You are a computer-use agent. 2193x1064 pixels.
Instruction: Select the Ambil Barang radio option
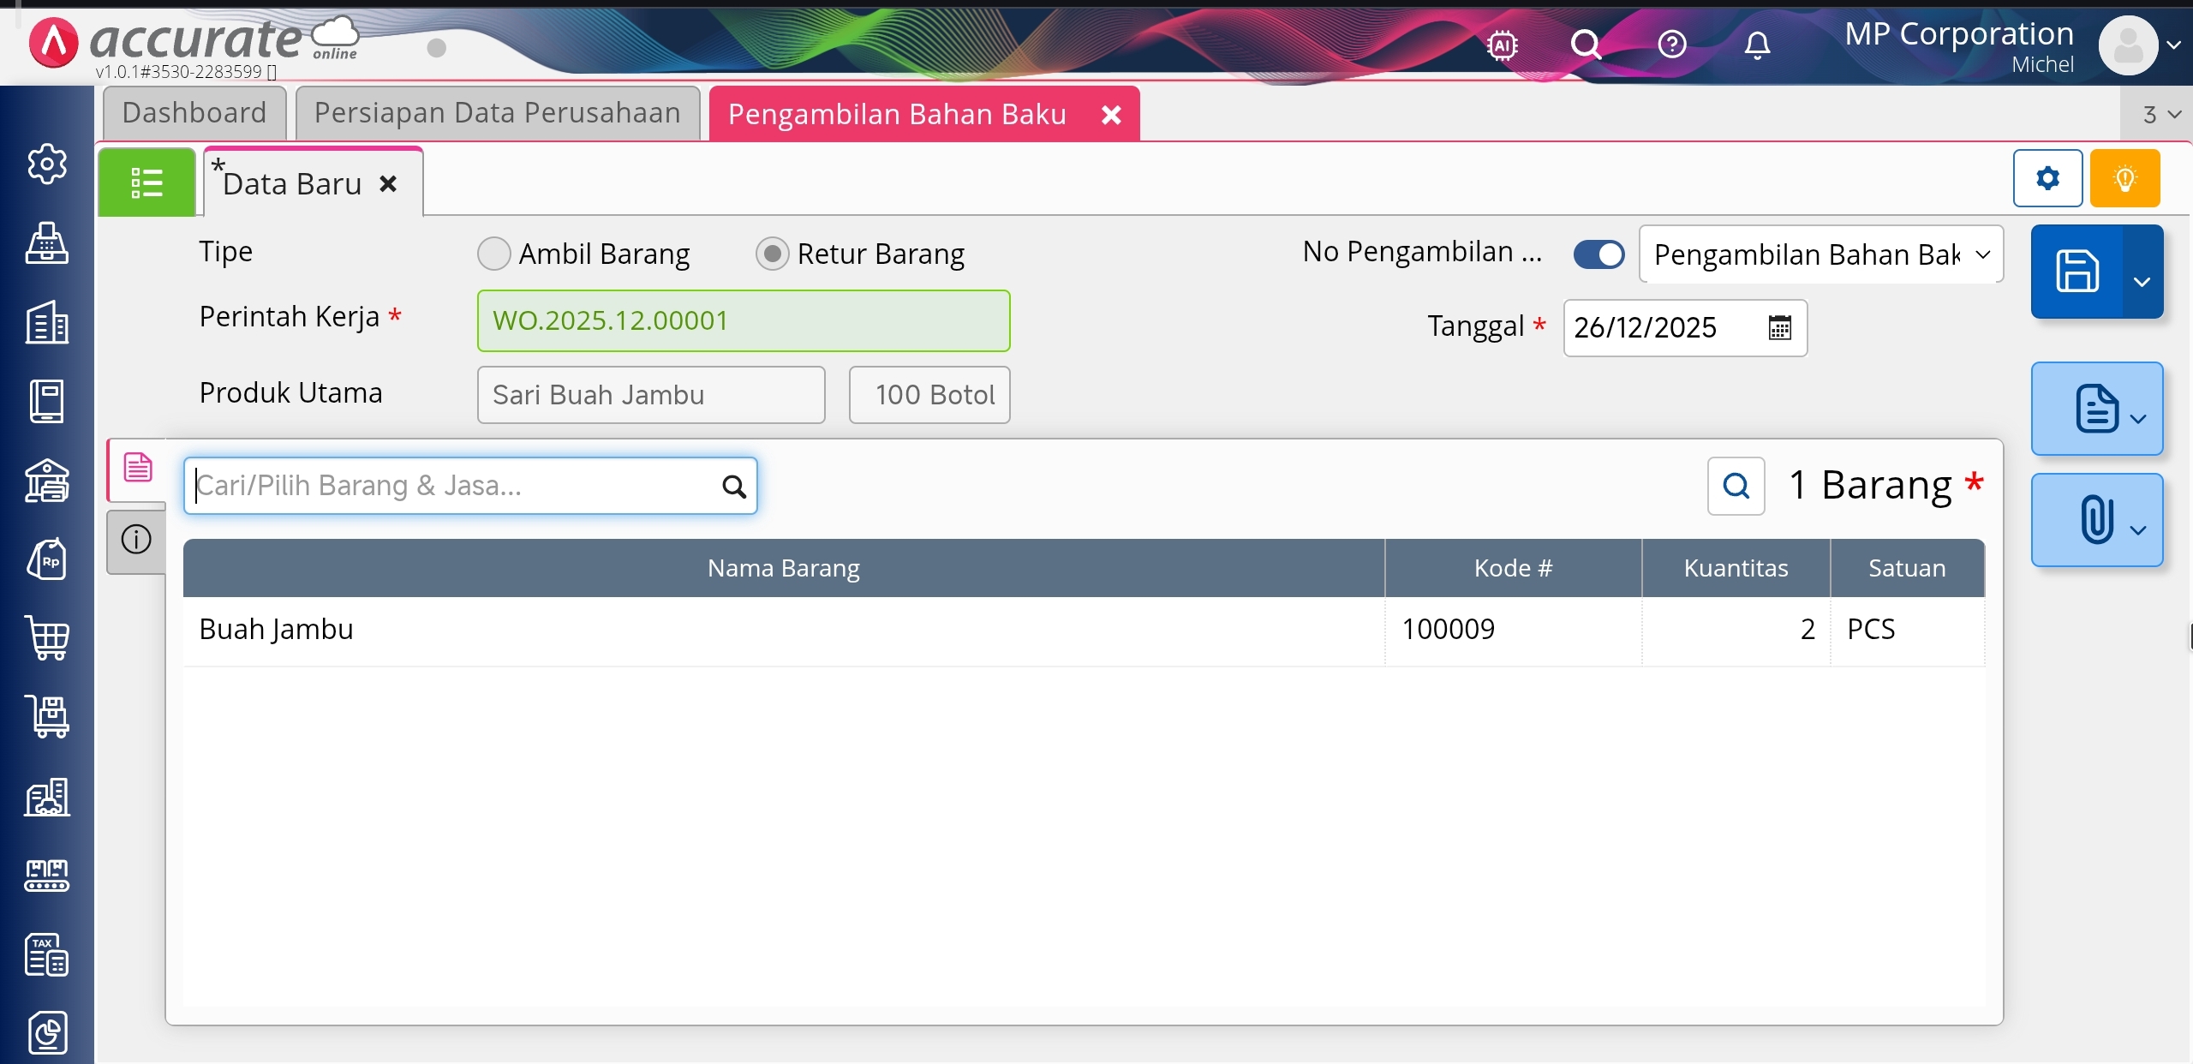(x=494, y=254)
